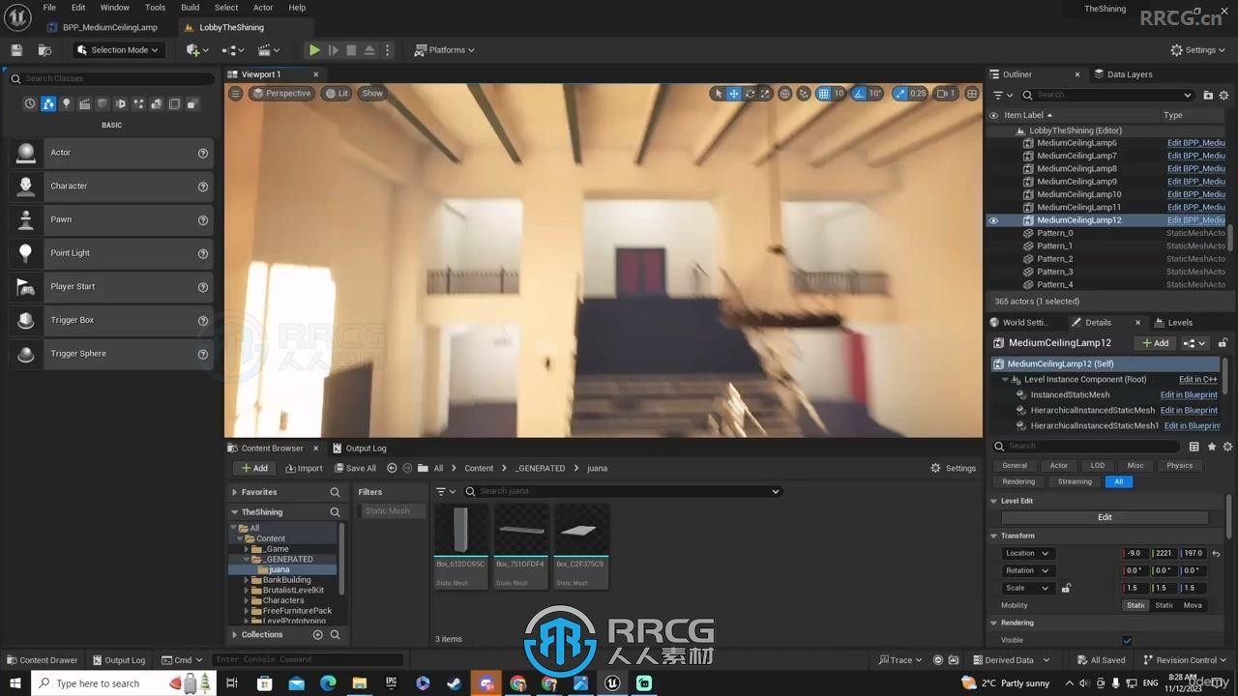This screenshot has height=696, width=1238.
Task: Click the Browse content icon in toolbar
Action: click(44, 50)
